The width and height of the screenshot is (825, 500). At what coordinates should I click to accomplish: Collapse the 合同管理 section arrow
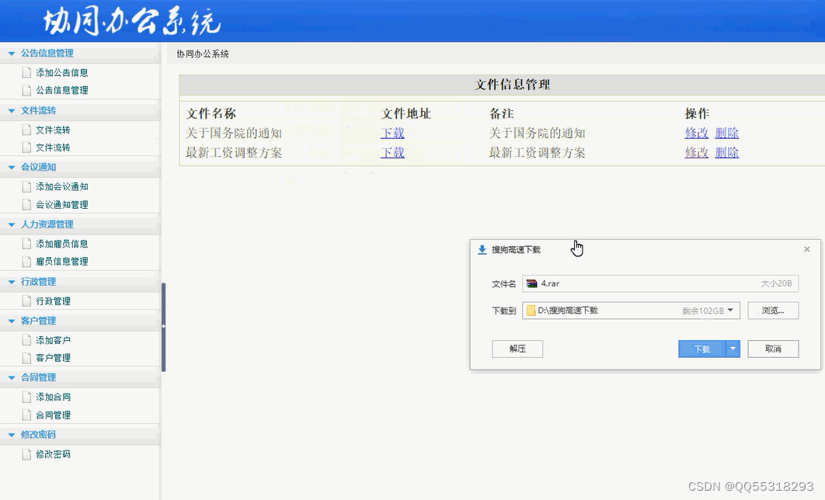pyautogui.click(x=12, y=377)
